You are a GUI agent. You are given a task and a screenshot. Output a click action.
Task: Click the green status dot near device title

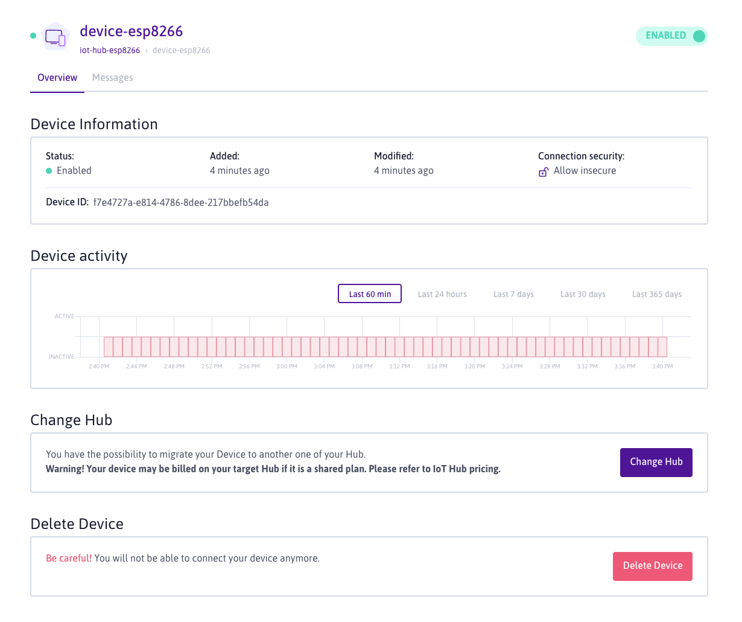[33, 36]
